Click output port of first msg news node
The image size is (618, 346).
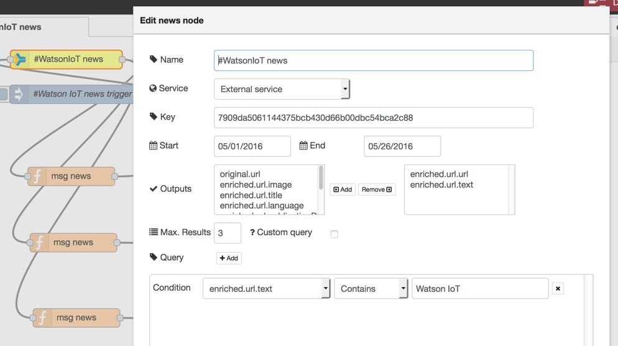pyautogui.click(x=114, y=176)
